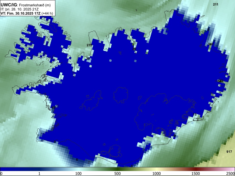
Task: Click the map value '75'
Action: 195,114
